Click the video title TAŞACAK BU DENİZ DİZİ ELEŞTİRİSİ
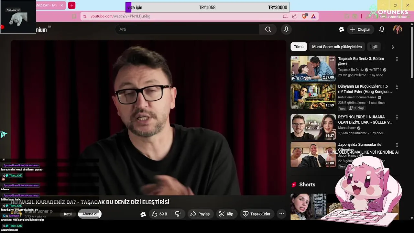 point(90,202)
